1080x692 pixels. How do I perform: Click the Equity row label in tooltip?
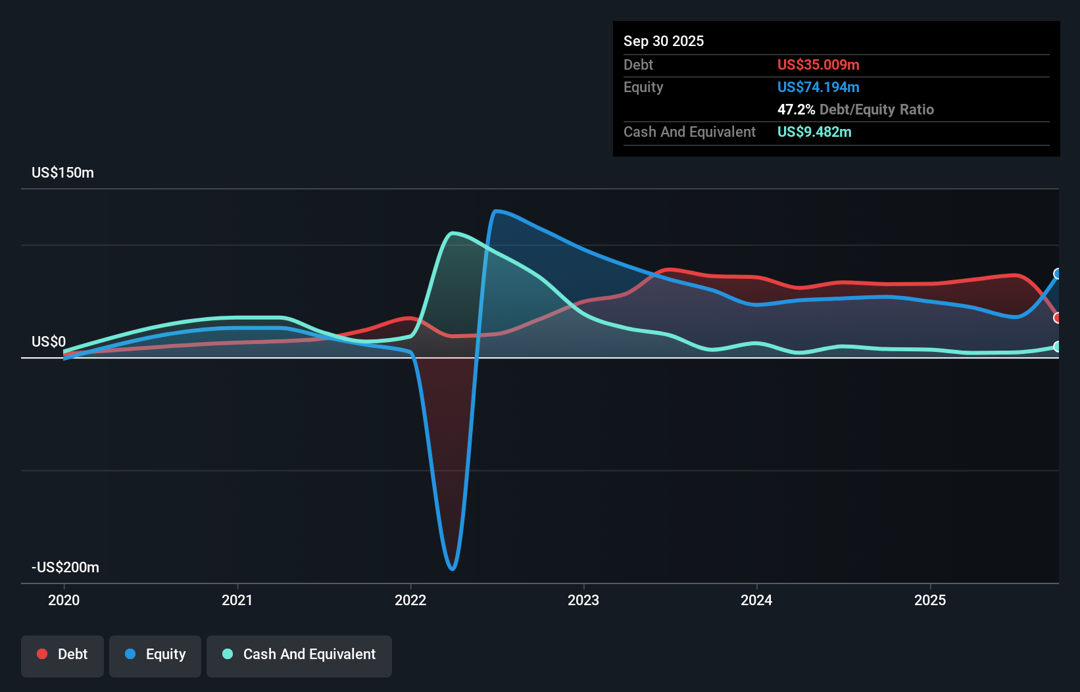[x=643, y=87]
